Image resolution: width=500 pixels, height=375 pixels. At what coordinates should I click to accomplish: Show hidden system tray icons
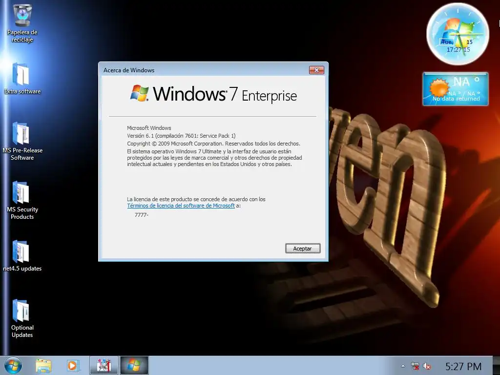tap(403, 366)
